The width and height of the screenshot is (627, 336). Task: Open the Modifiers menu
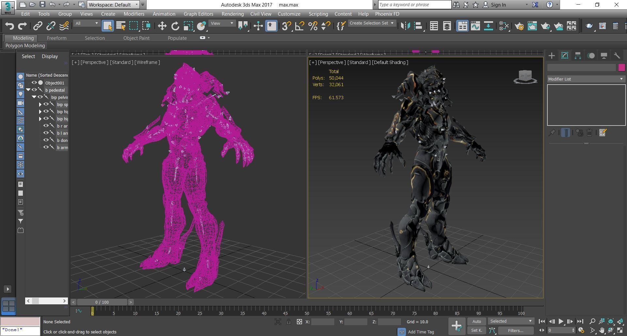(134, 14)
